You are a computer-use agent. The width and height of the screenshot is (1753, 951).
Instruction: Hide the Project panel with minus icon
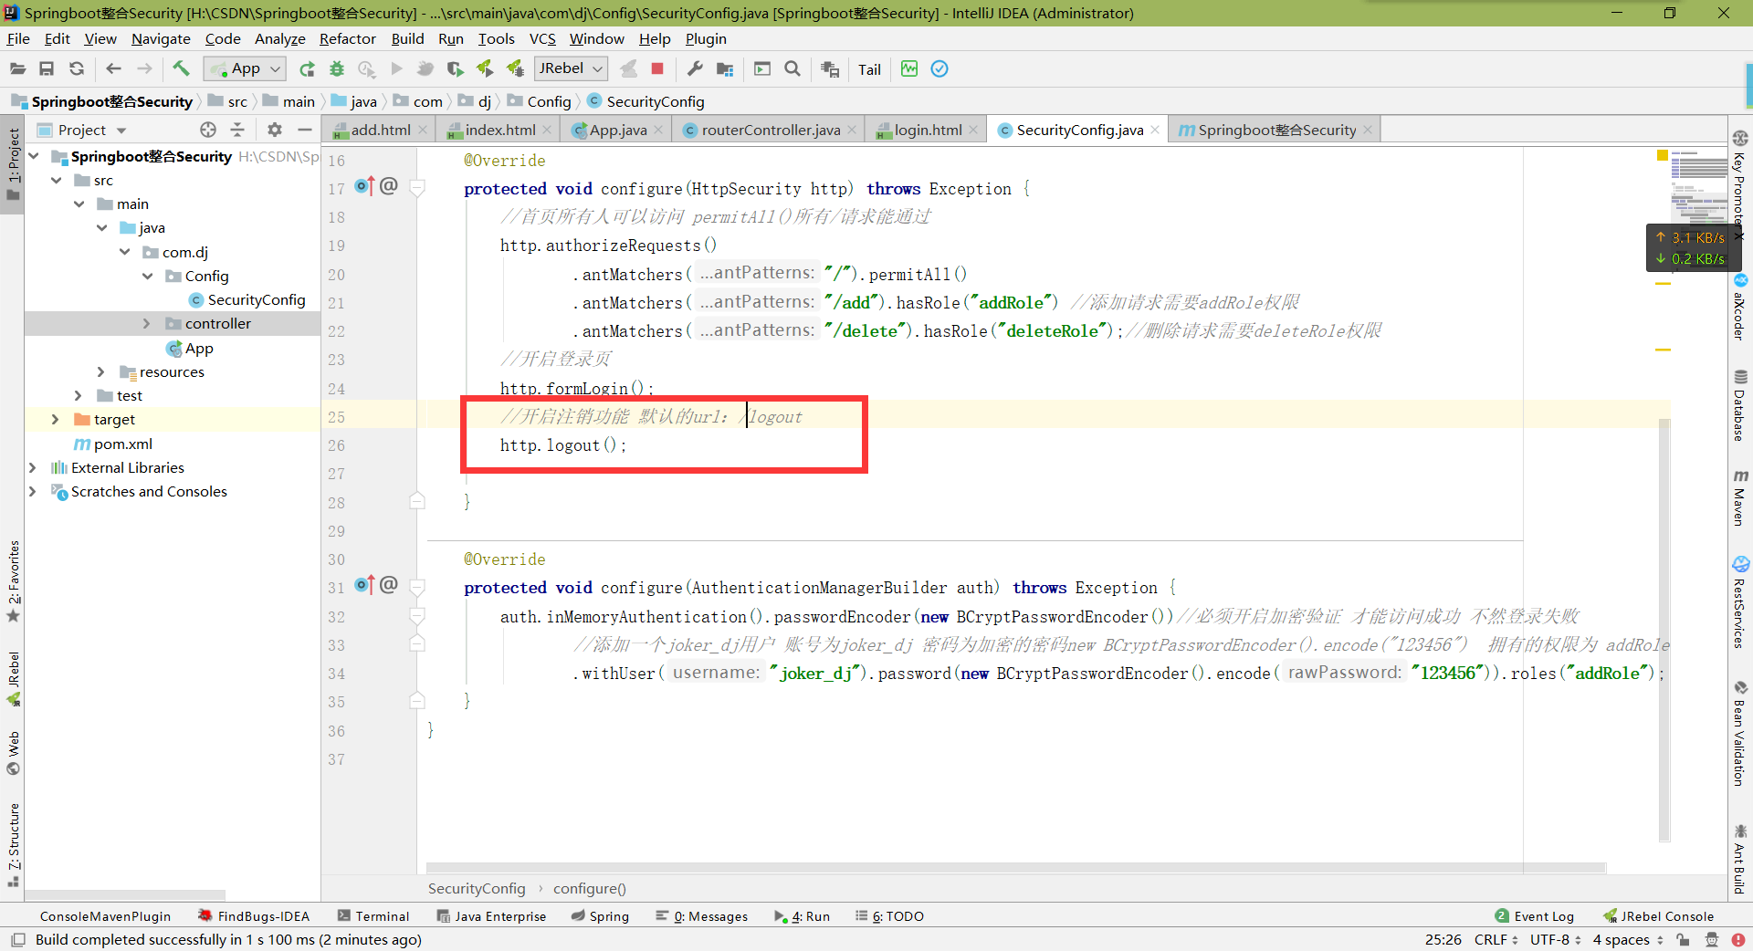coord(305,131)
